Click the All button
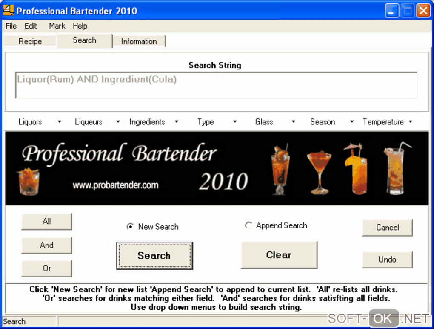The width and height of the screenshot is (434, 329). coord(46,222)
